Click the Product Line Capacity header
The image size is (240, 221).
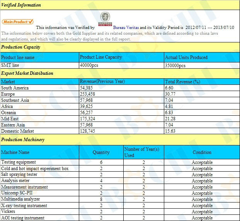click(x=121, y=57)
